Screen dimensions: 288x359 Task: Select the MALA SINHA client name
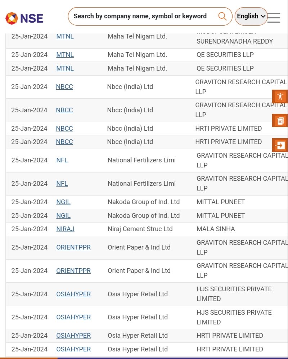216,229
